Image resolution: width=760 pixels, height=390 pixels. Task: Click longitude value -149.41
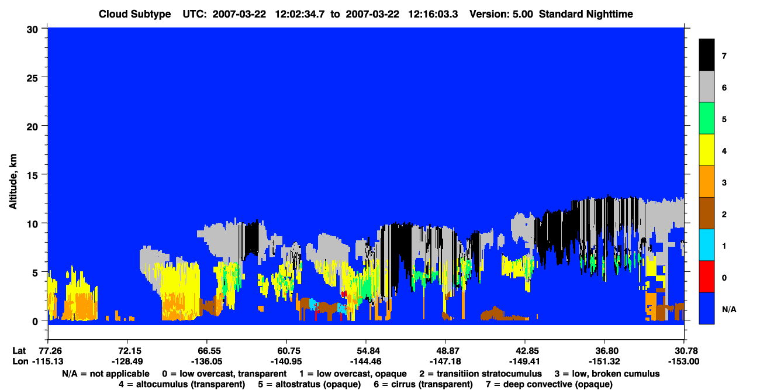tap(525, 361)
